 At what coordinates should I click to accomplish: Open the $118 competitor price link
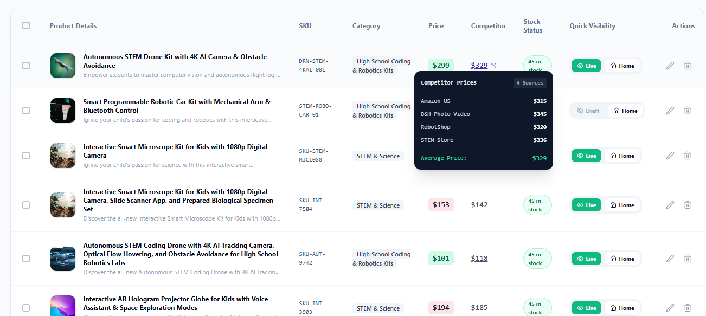pyautogui.click(x=479, y=259)
